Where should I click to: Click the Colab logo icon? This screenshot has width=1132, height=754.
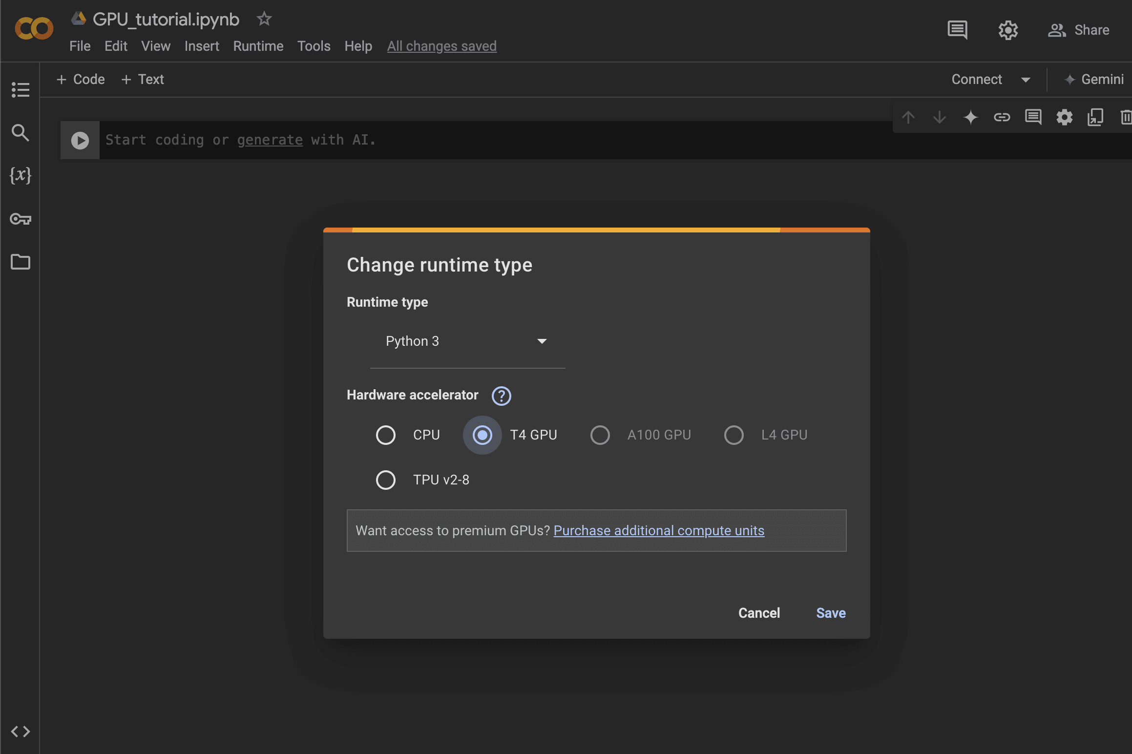pos(34,29)
